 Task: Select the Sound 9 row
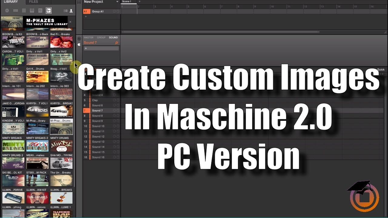[101, 121]
